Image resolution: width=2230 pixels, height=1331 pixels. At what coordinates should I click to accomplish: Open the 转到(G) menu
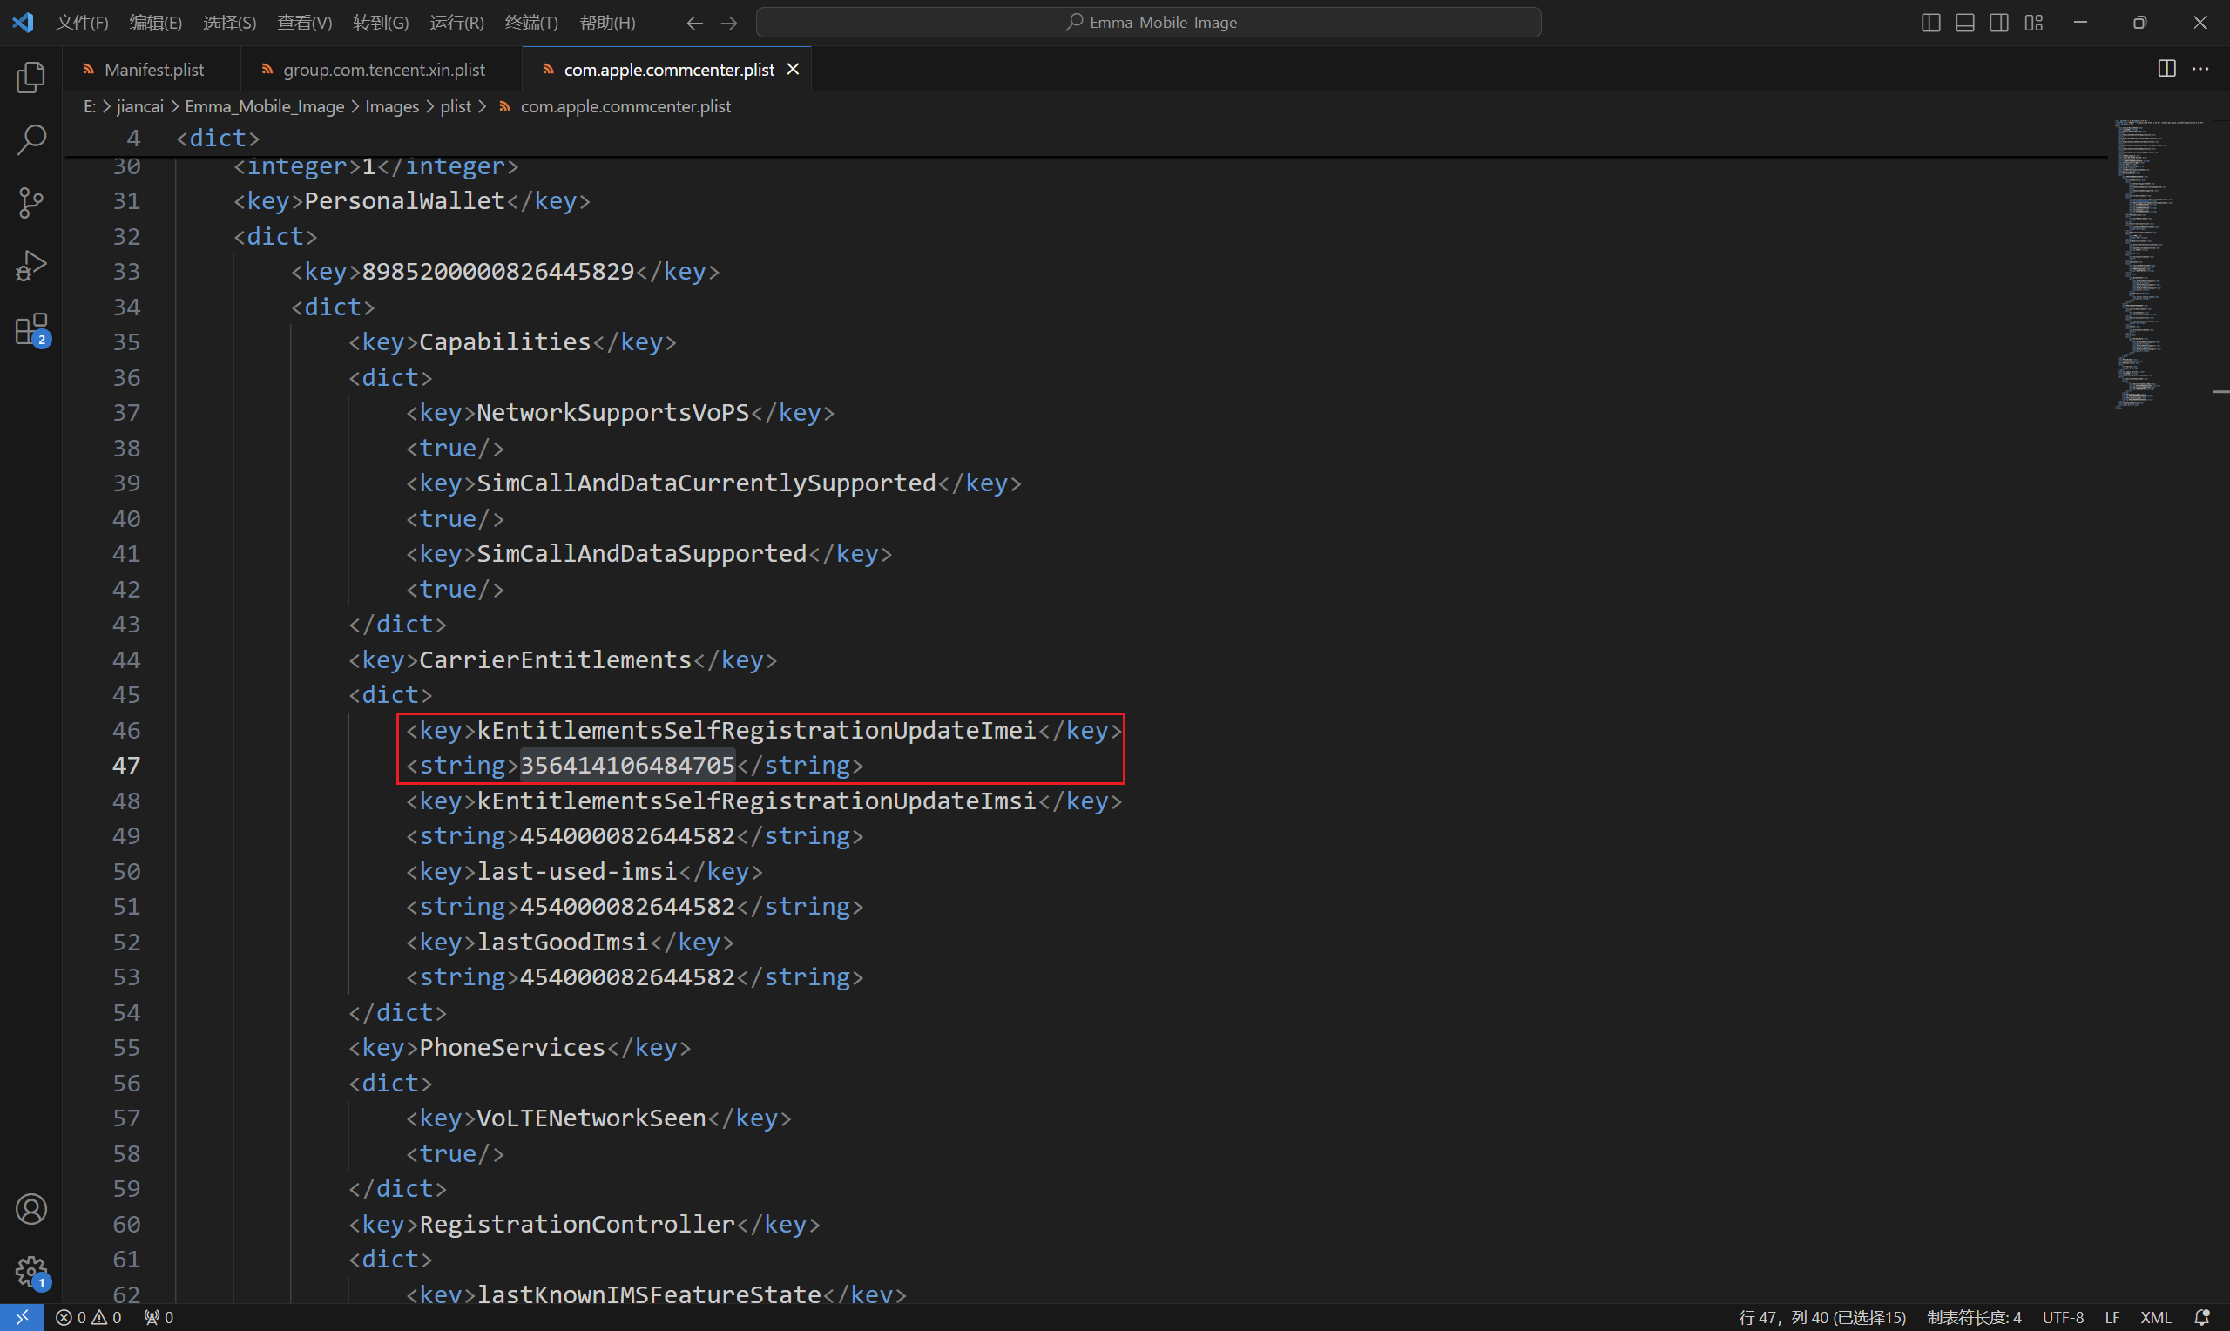coord(380,23)
